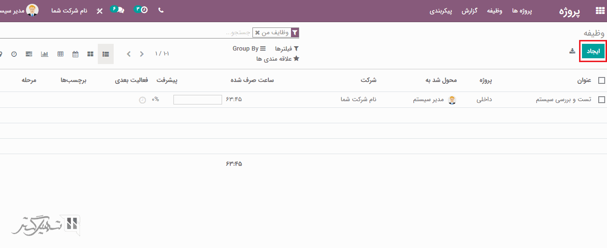This screenshot has height=248, width=607.
Task: Open the conversations chat icon with badge
Action: click(x=118, y=10)
